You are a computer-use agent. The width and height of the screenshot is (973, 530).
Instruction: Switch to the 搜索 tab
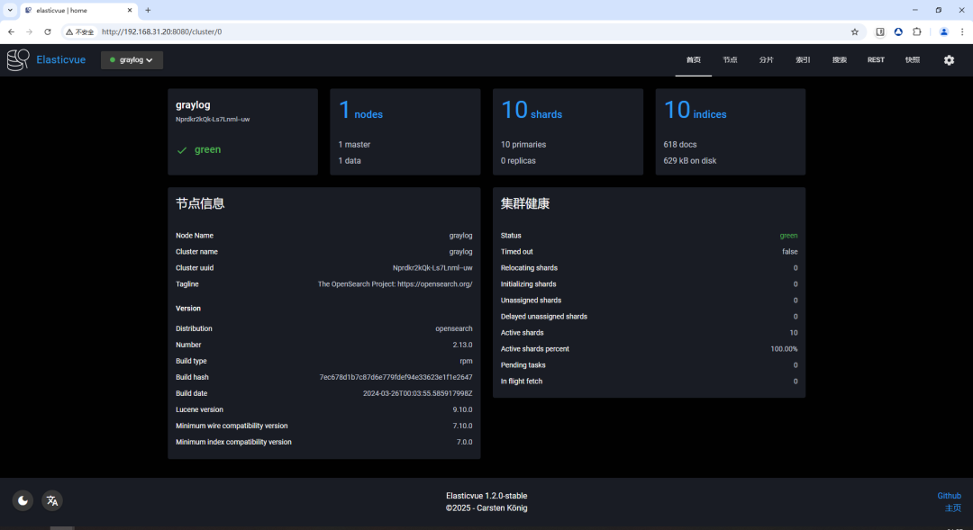click(x=840, y=60)
